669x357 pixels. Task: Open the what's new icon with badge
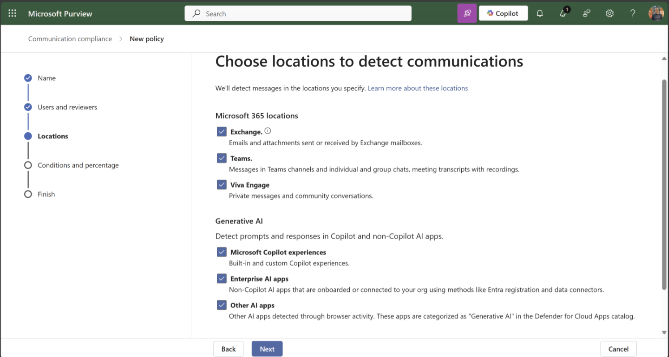(563, 13)
